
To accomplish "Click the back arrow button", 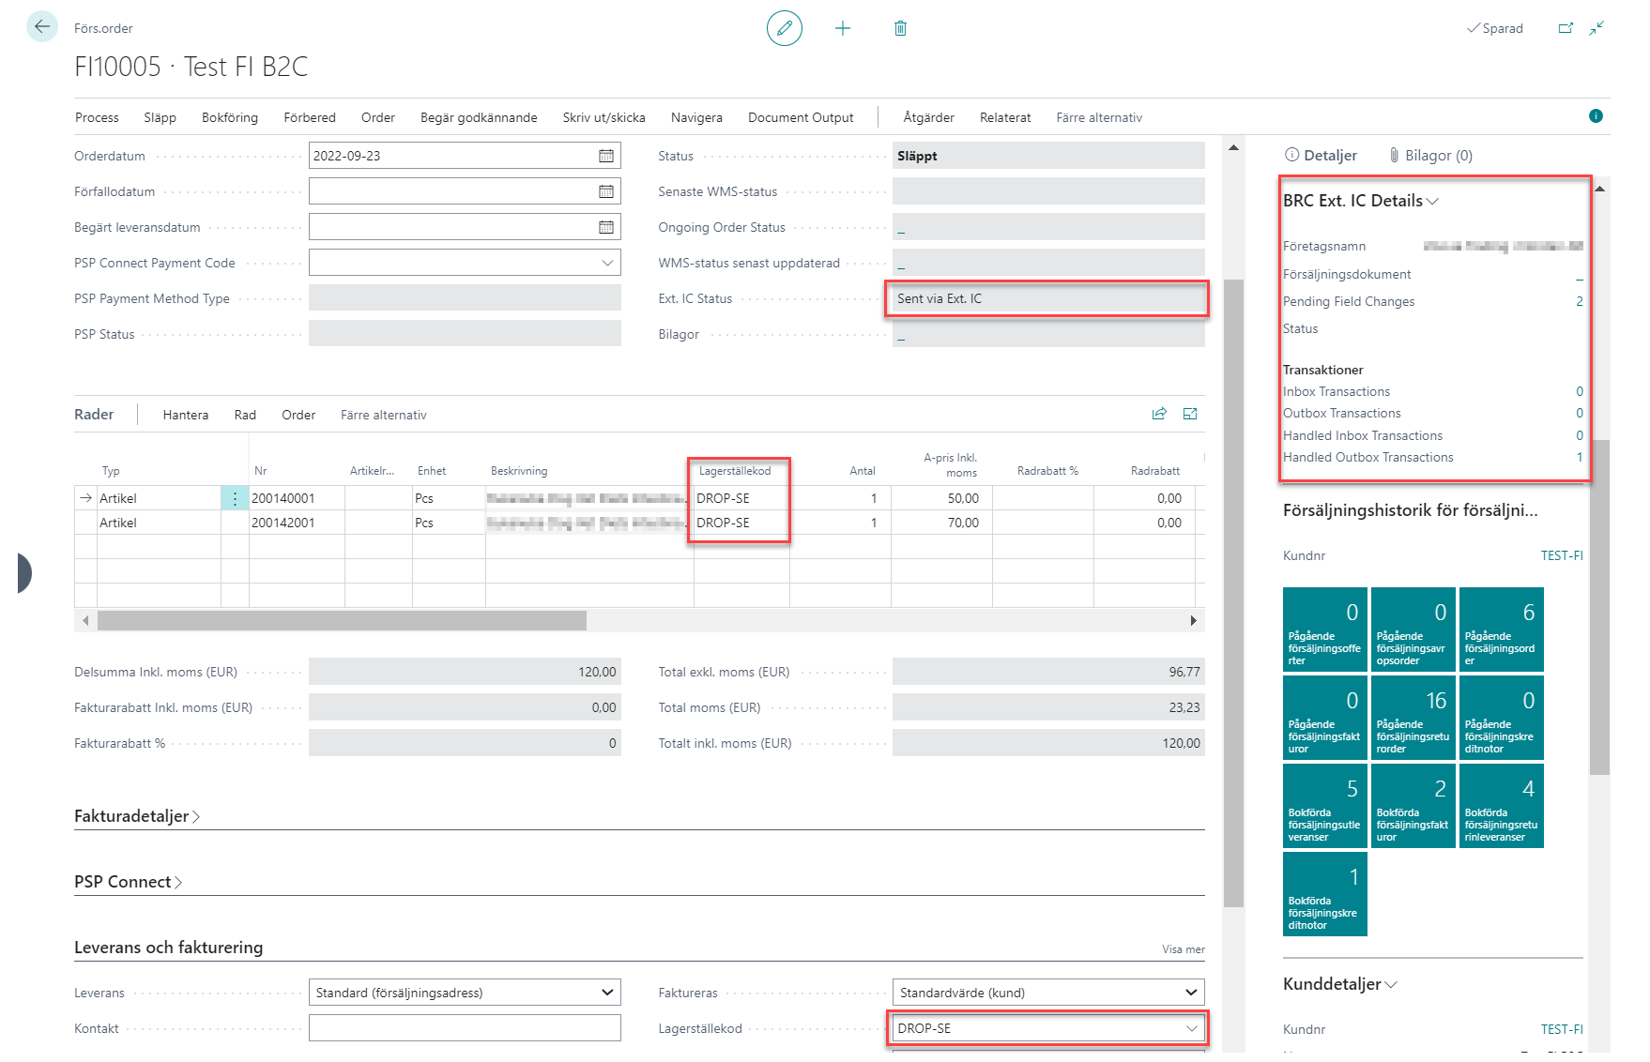I will tap(42, 27).
